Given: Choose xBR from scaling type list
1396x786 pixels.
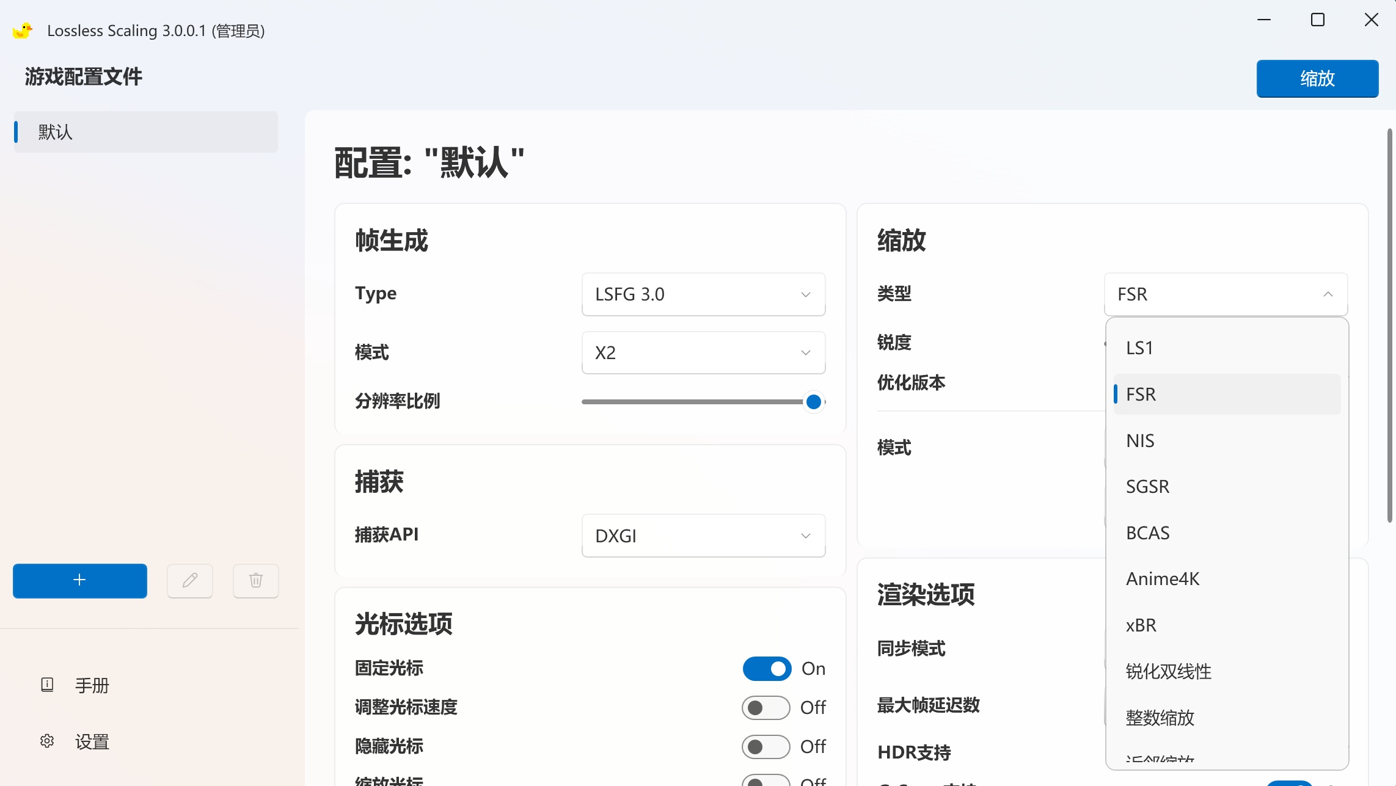Looking at the screenshot, I should (1227, 625).
